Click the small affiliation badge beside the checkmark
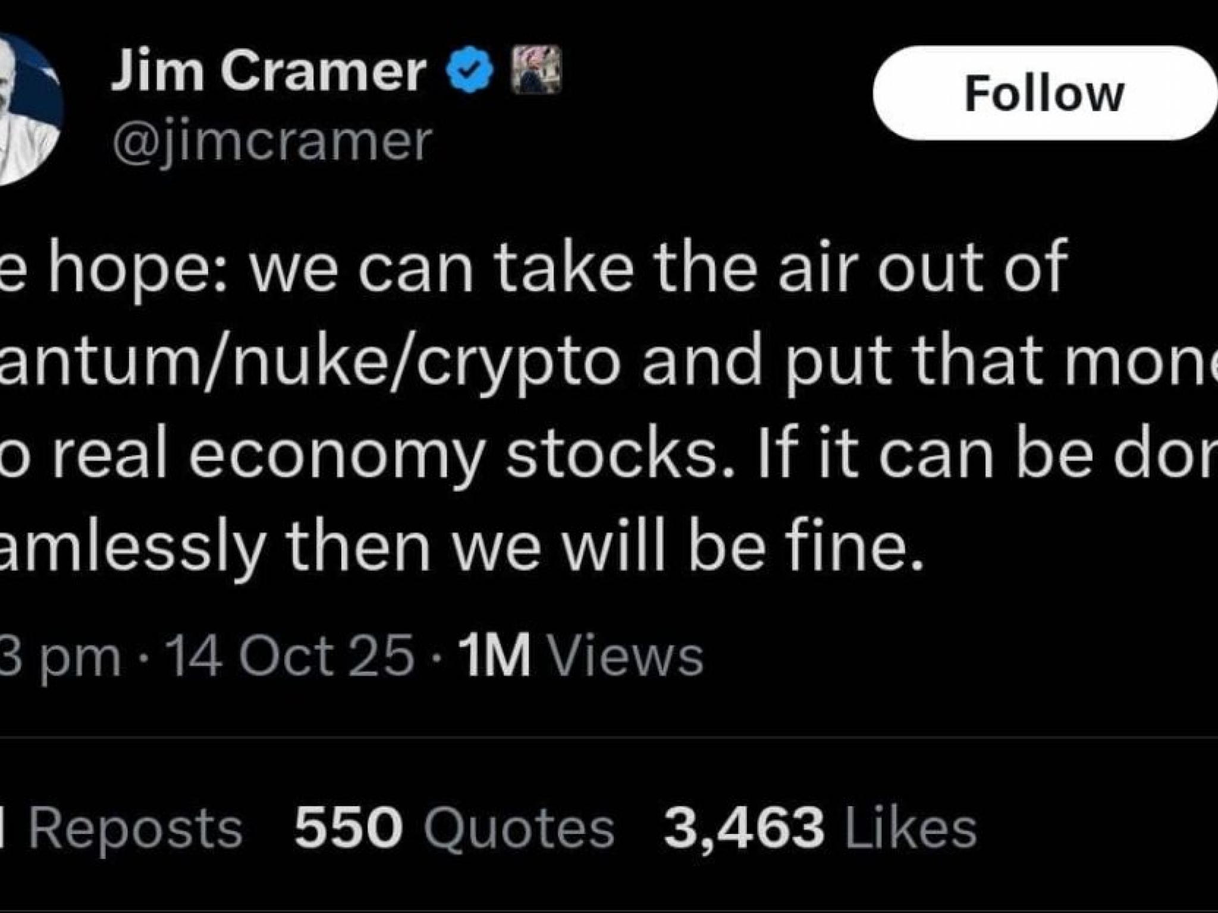 tap(536, 70)
